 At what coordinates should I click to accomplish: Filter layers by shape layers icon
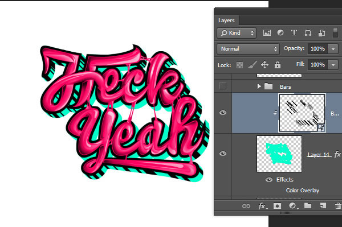coord(308,33)
